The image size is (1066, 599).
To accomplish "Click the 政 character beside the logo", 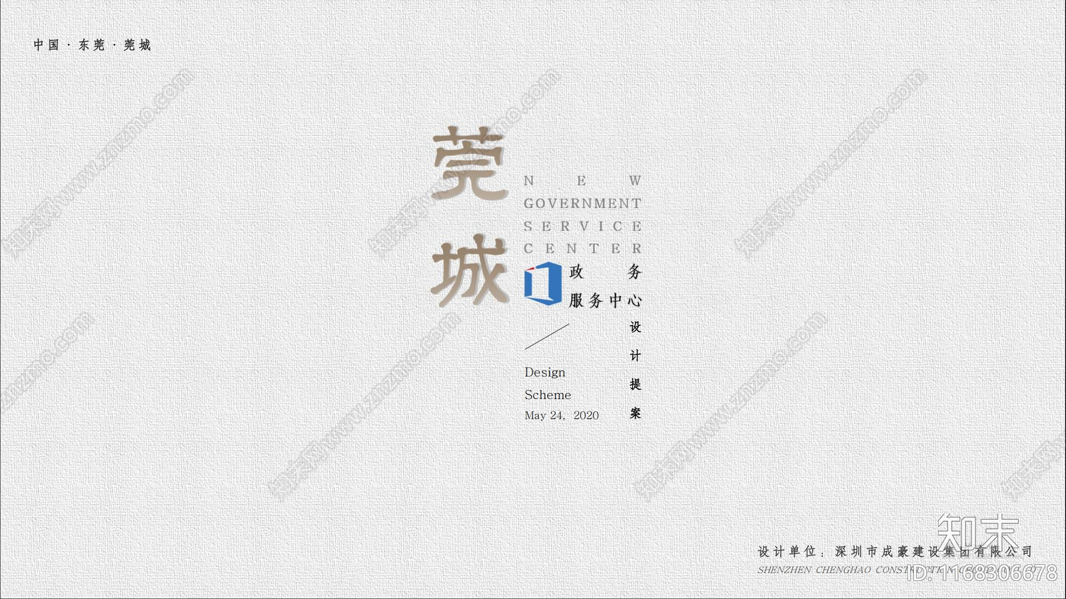I will 576,272.
